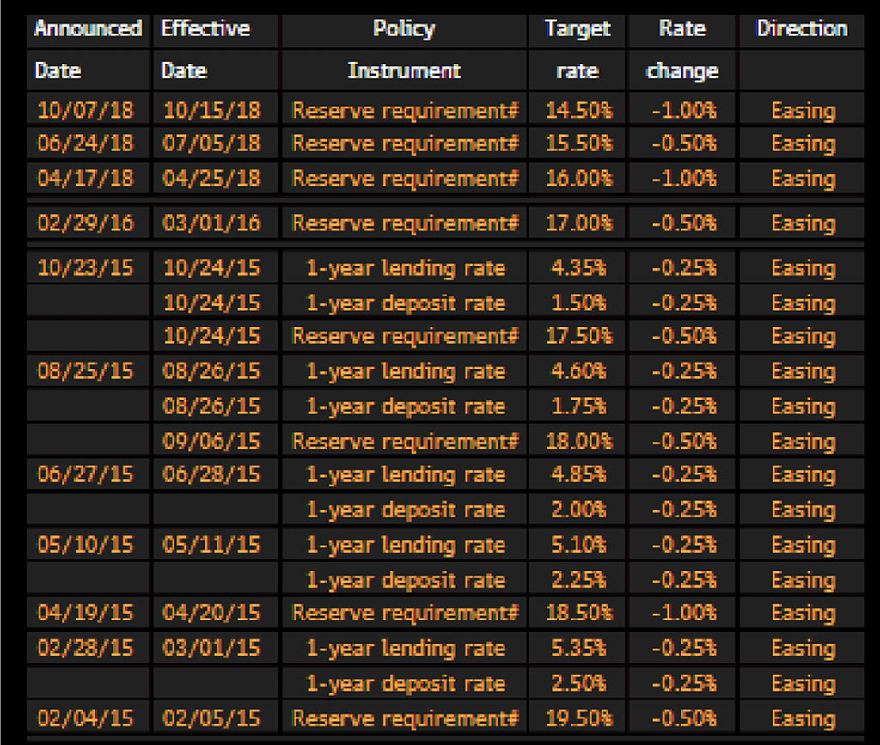Click the 18.00% target rate

pyautogui.click(x=578, y=442)
